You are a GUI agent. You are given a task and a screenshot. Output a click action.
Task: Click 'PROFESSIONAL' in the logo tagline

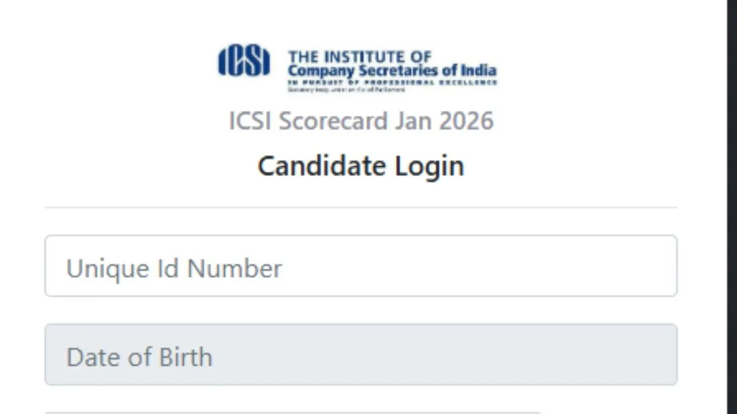pos(399,82)
